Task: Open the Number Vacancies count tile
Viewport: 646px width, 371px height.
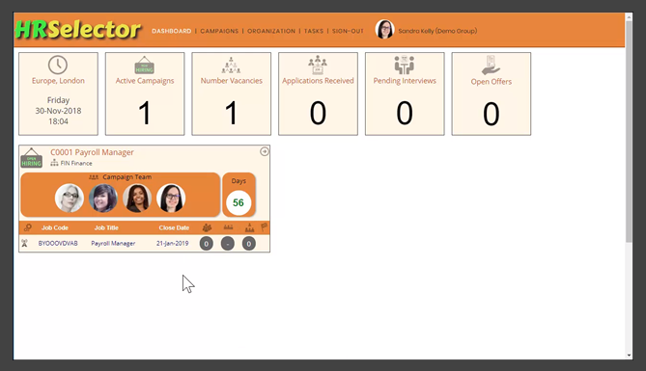Action: 231,93
